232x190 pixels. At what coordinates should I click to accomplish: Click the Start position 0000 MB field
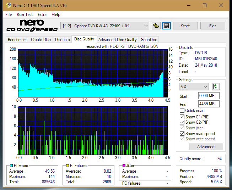pos(209,96)
